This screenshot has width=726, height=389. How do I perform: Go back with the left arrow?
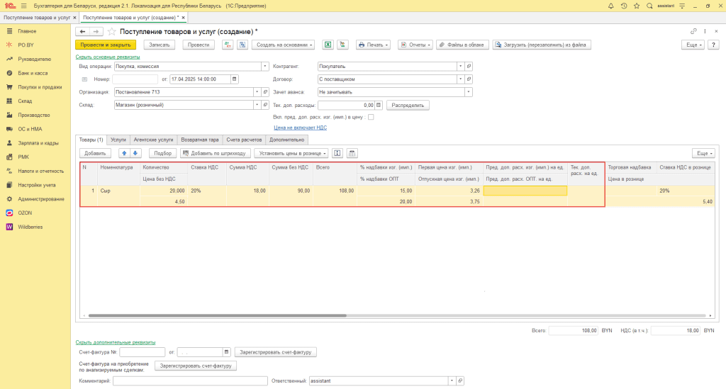(x=82, y=31)
